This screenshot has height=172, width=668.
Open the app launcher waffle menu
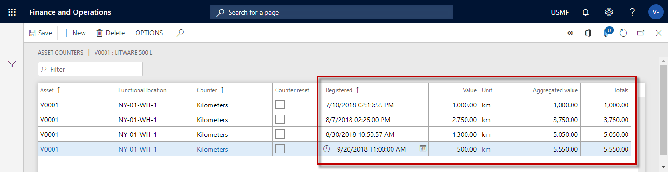point(12,12)
